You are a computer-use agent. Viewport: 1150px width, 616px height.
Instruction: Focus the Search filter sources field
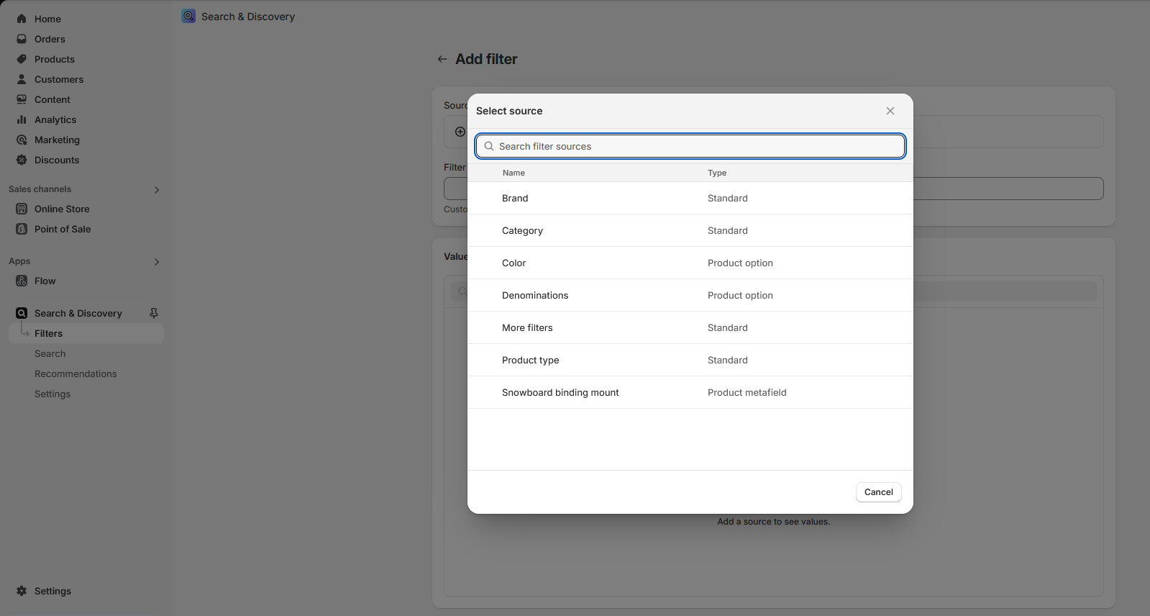click(x=690, y=146)
